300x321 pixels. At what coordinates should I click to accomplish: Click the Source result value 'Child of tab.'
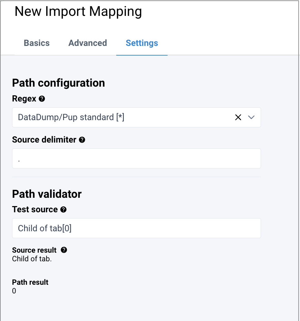[x=32, y=259]
